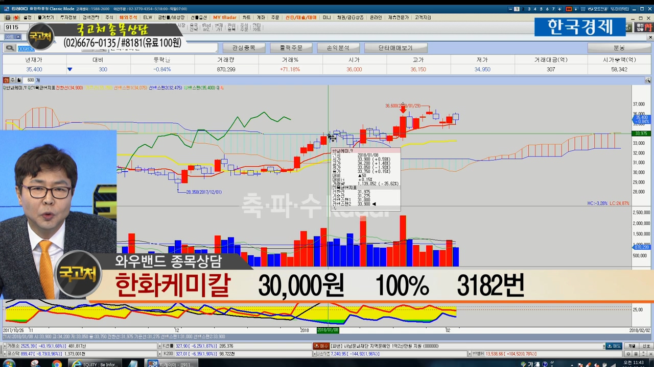Click the 주 period toggle on chart toolbar
This screenshot has width=654, height=367.
coord(13,80)
